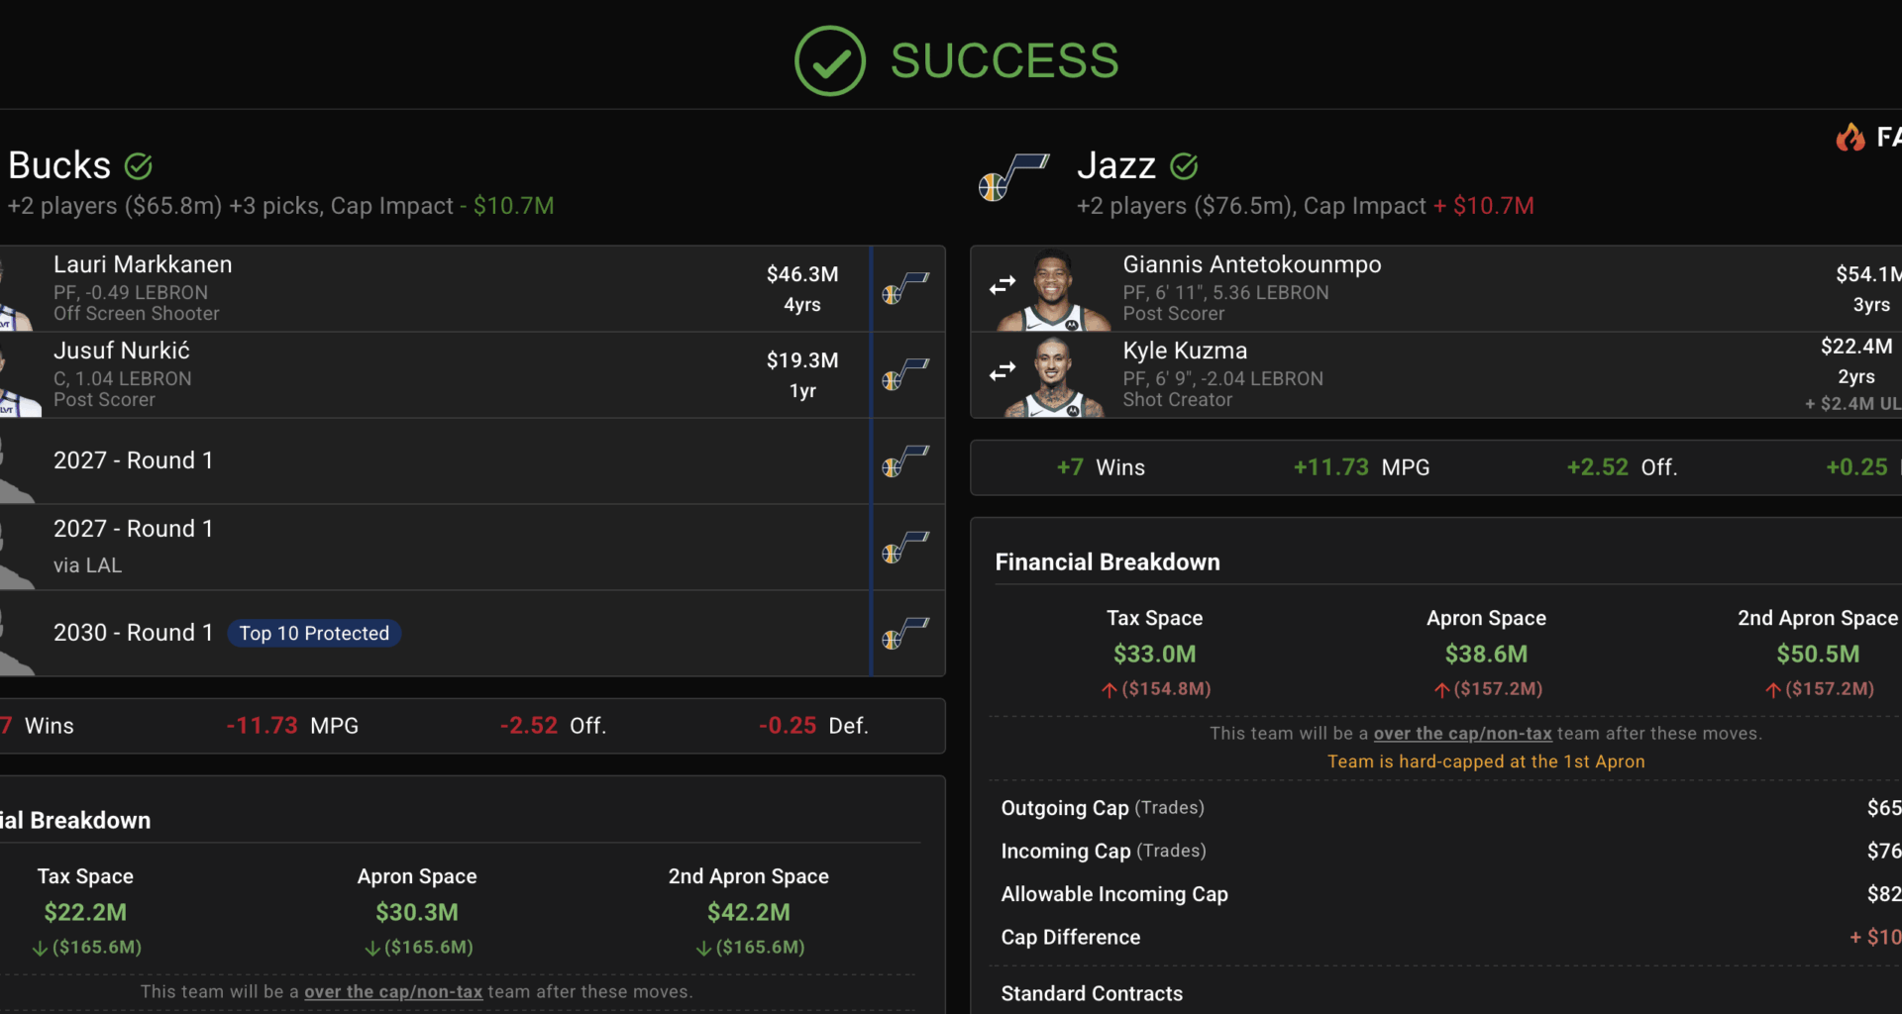Click the swap arrows beside Giannis Antetokounmpo
The height and width of the screenshot is (1014, 1902).
1001,284
